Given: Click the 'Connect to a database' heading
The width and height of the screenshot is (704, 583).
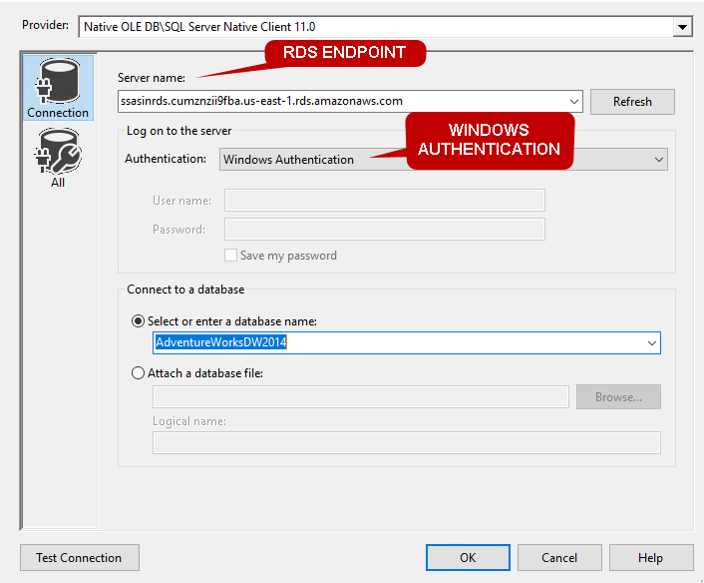Looking at the screenshot, I should [185, 290].
